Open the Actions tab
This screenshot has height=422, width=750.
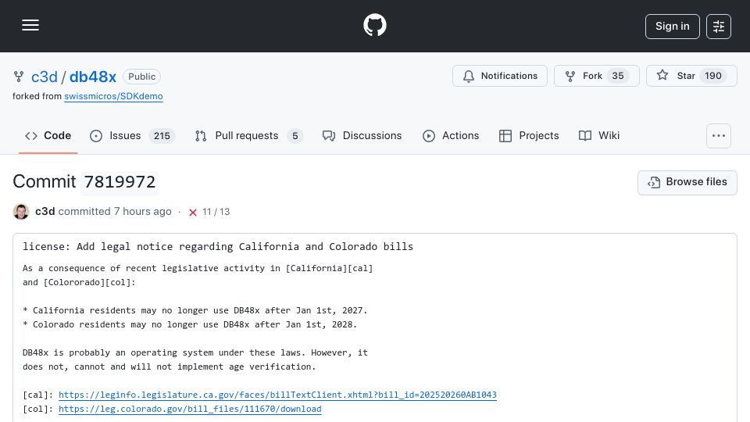(451, 136)
